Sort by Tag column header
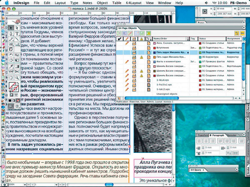Viewport: 250px width, 187px height. click(x=193, y=39)
